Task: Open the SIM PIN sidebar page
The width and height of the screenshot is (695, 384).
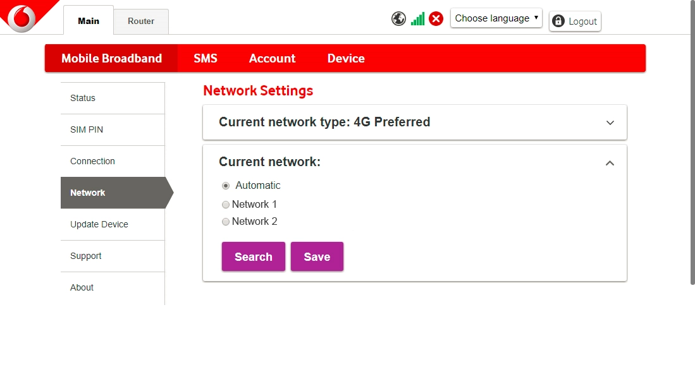Action: pyautogui.click(x=87, y=129)
